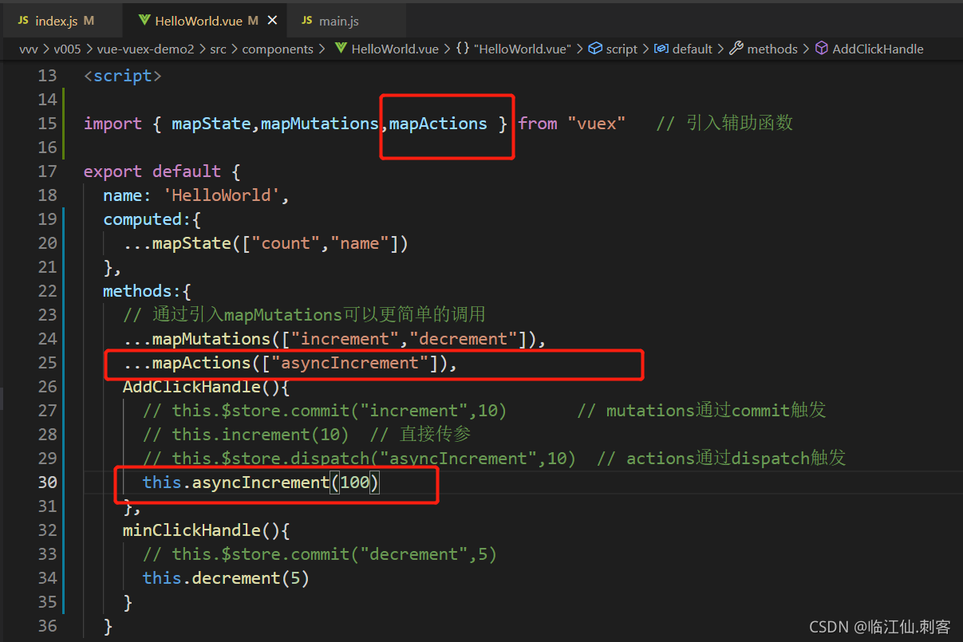This screenshot has height=642, width=963.
Task: Click mapActions in the import statement
Action: click(x=438, y=124)
